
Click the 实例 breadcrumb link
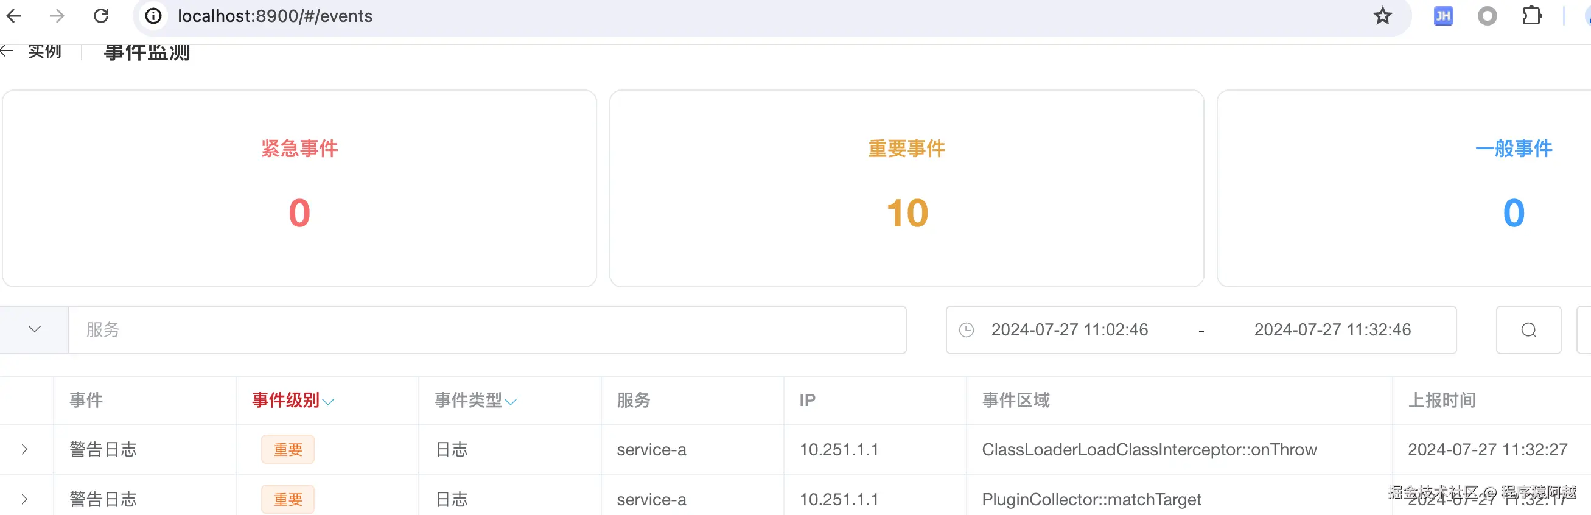[x=44, y=51]
